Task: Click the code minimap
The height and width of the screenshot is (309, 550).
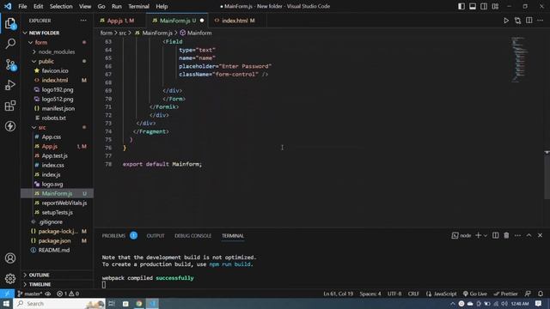Action: (x=519, y=59)
